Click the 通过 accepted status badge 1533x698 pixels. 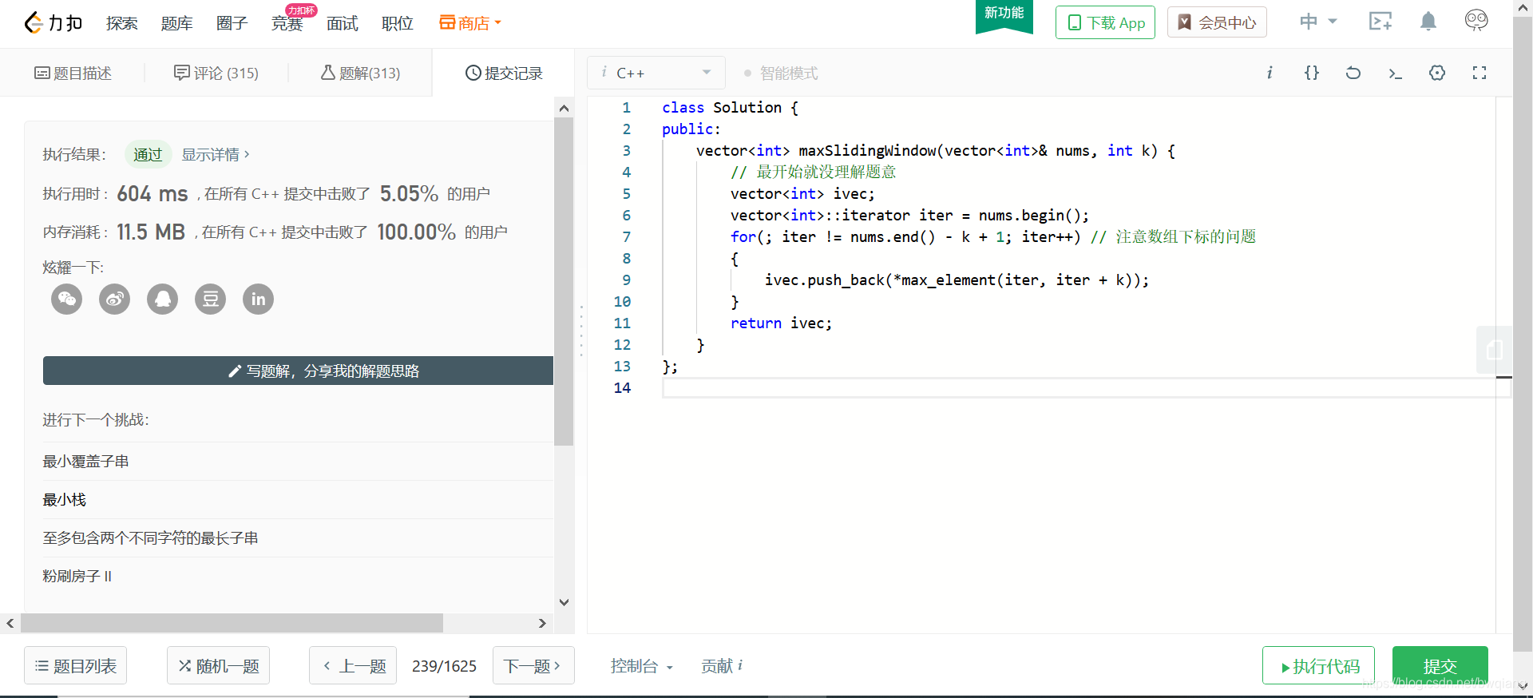pos(148,155)
